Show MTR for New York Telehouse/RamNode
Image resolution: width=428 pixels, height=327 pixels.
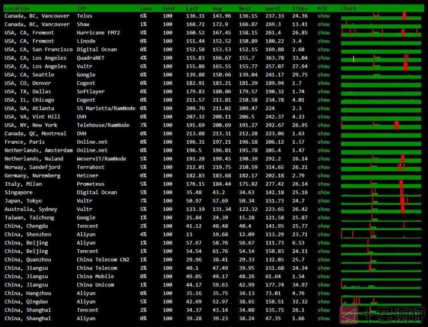tap(324, 125)
